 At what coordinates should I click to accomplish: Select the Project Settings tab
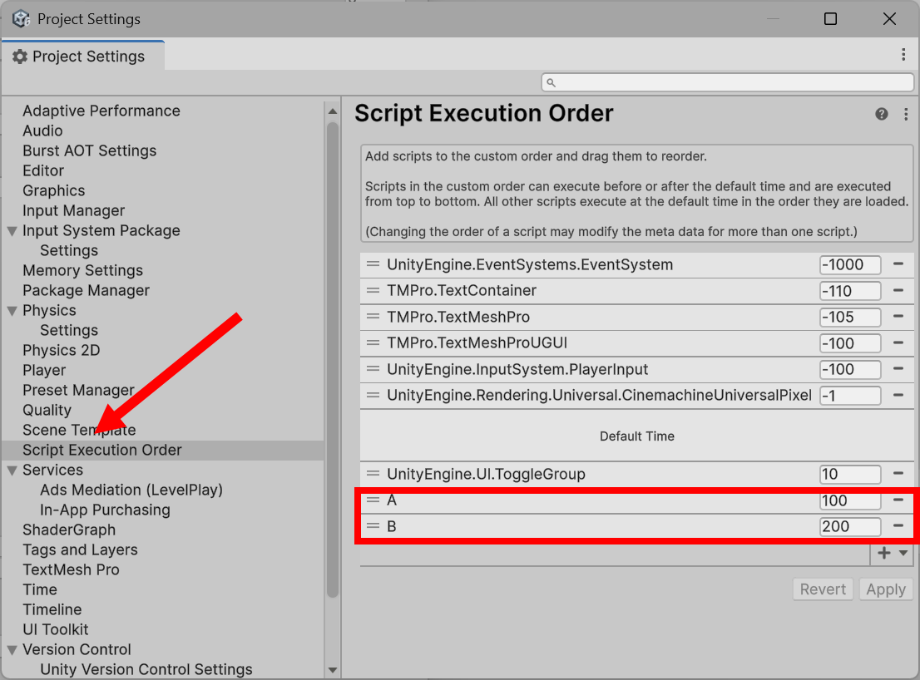[x=82, y=57]
